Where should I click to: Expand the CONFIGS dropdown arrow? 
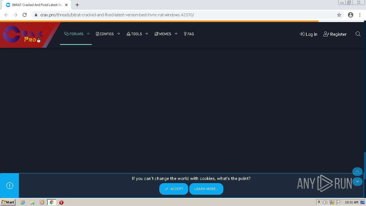pyautogui.click(x=119, y=34)
